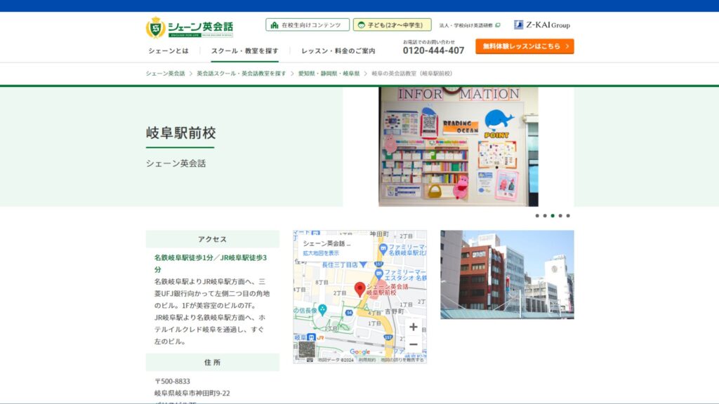Open the スクール・教室を探す menu
The image size is (719, 404).
(x=245, y=50)
